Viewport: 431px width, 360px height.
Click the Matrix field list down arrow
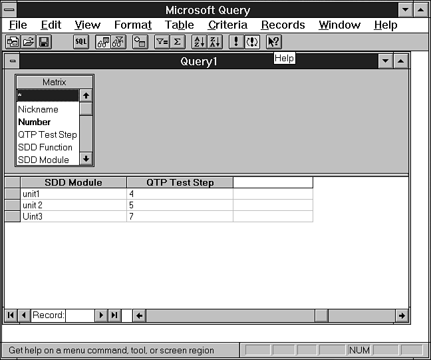[86, 159]
